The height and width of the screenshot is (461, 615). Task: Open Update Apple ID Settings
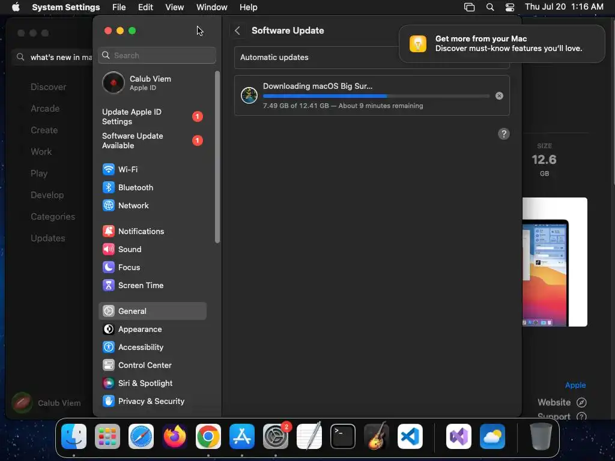click(152, 116)
